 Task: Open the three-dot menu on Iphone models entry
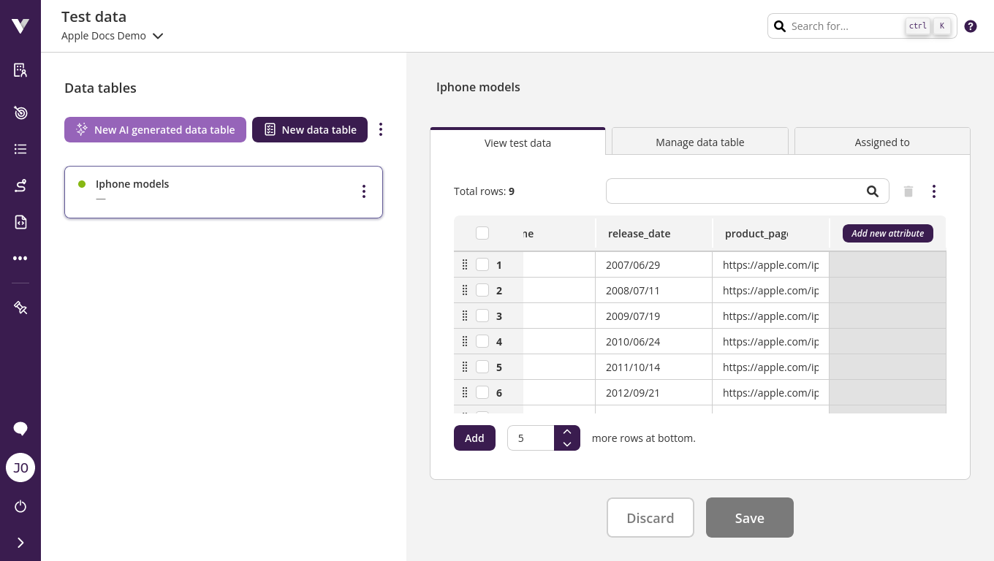click(x=364, y=191)
